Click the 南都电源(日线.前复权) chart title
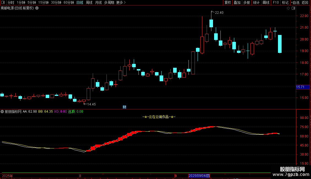The width and height of the screenshot is (311, 179). coord(17,8)
